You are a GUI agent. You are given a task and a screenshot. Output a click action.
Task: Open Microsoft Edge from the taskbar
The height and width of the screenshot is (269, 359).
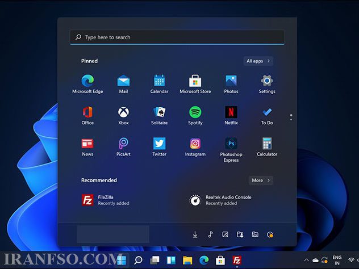coord(204,260)
